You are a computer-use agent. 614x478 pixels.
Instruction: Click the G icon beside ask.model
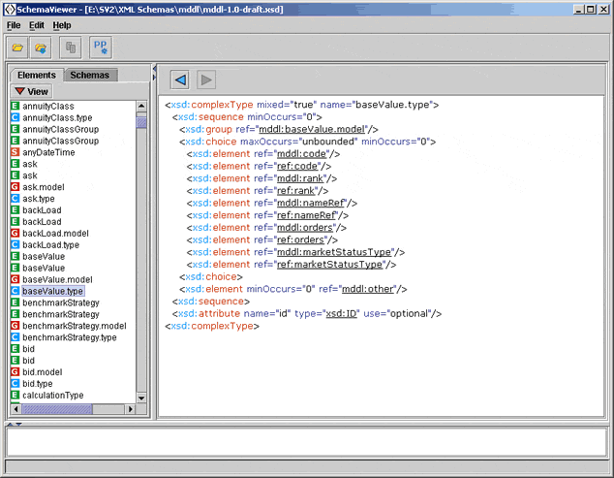pos(15,187)
